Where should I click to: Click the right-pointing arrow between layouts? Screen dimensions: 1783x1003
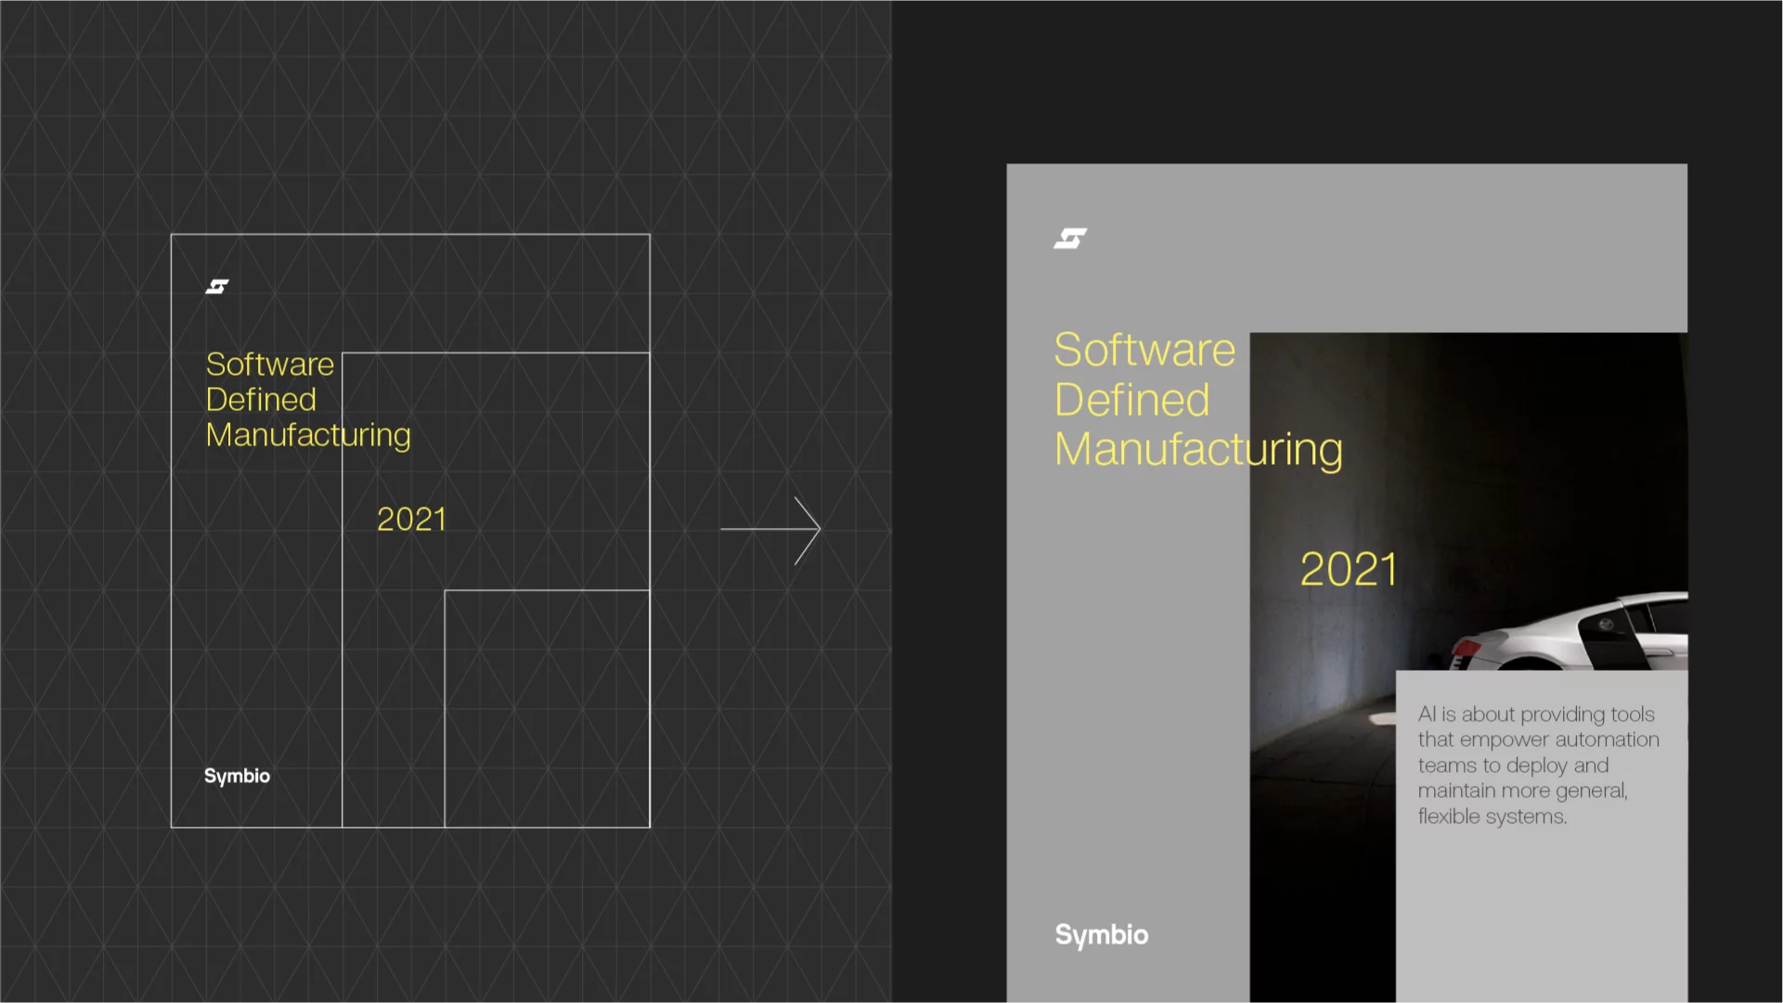tap(770, 530)
